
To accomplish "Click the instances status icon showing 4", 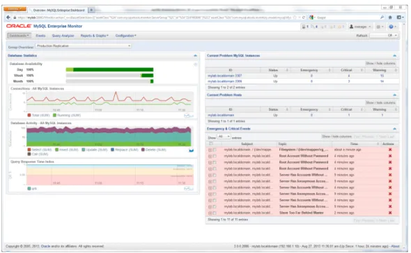I will pos(314,26).
